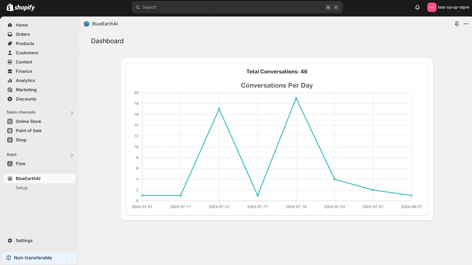This screenshot has width=472, height=265.
Task: Open the test-syrup-stpre account avatar
Action: pyautogui.click(x=432, y=7)
